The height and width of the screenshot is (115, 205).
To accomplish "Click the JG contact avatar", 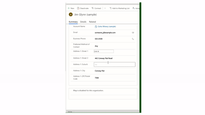I will pyautogui.click(x=71, y=15).
